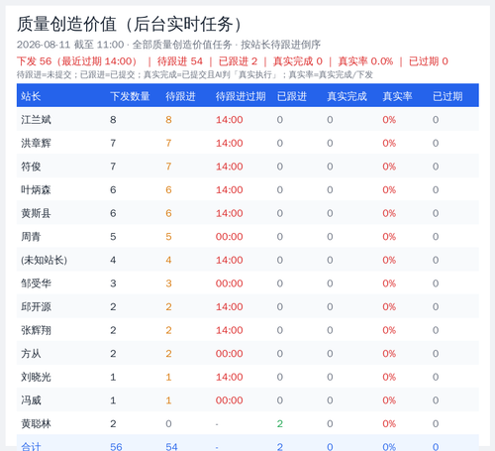Click the summary 待跟进 54
This screenshot has height=451, width=495.
(180, 61)
